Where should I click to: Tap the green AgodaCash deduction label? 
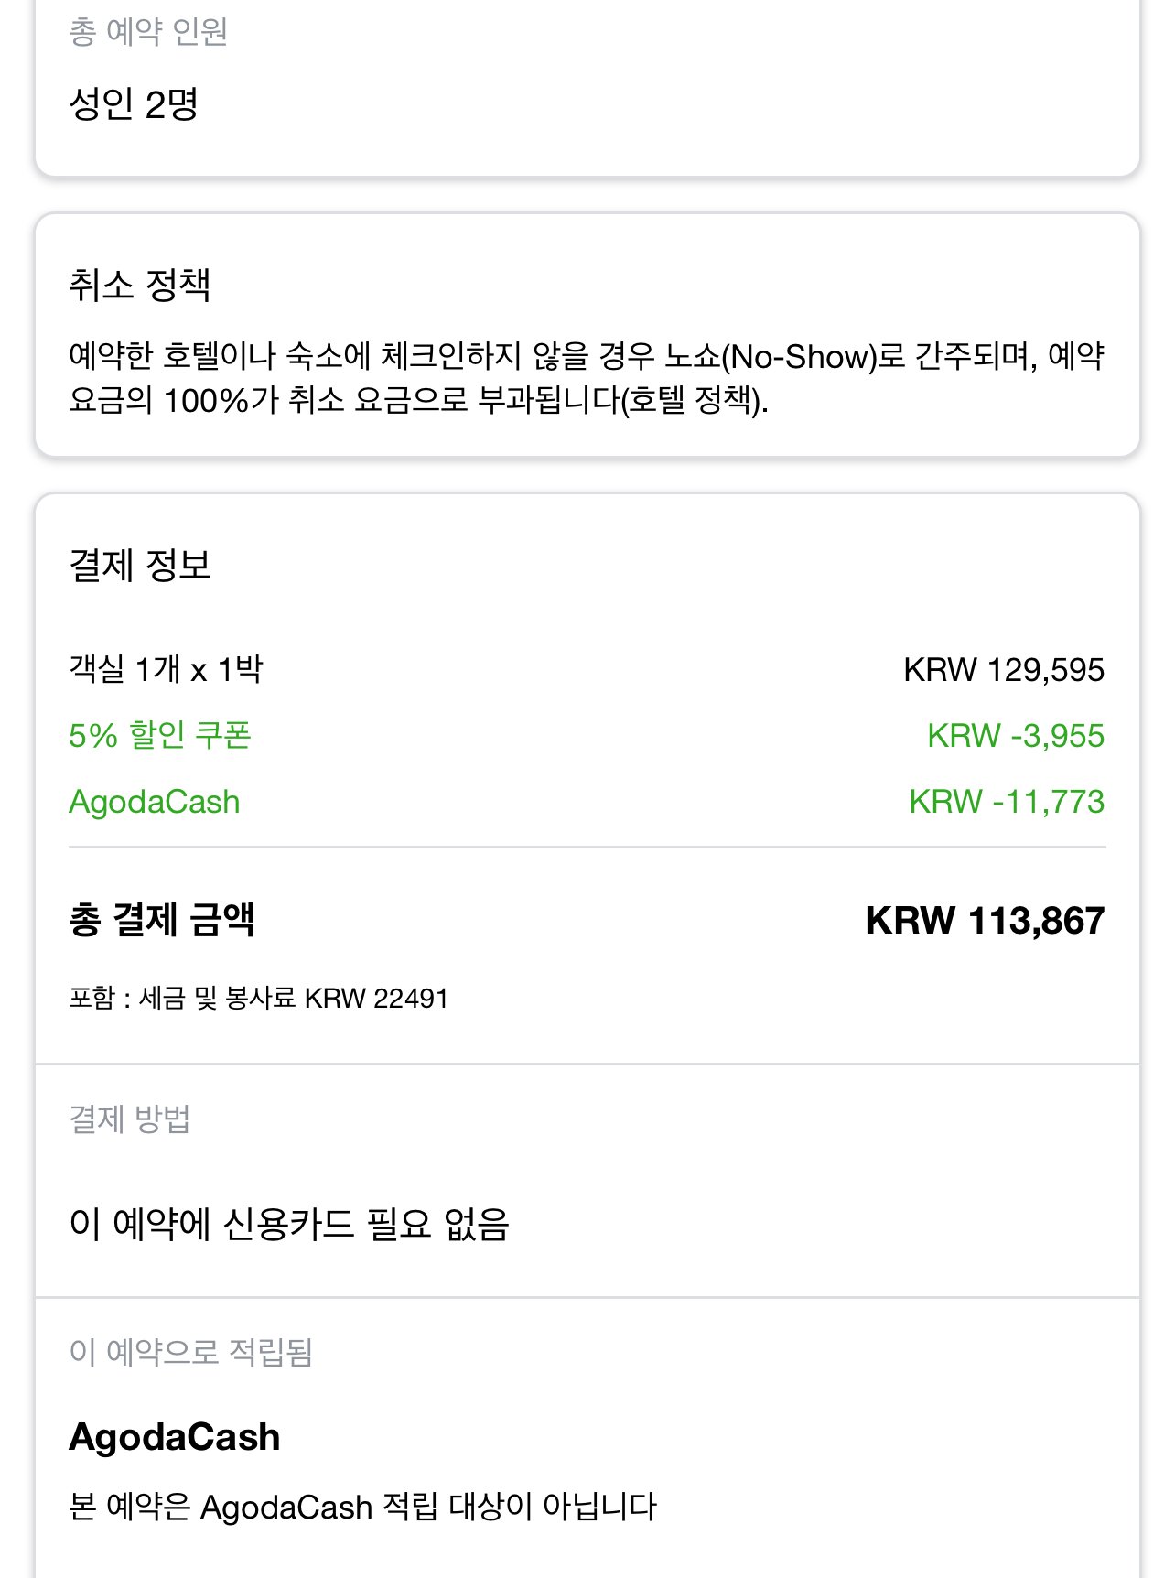point(155,802)
